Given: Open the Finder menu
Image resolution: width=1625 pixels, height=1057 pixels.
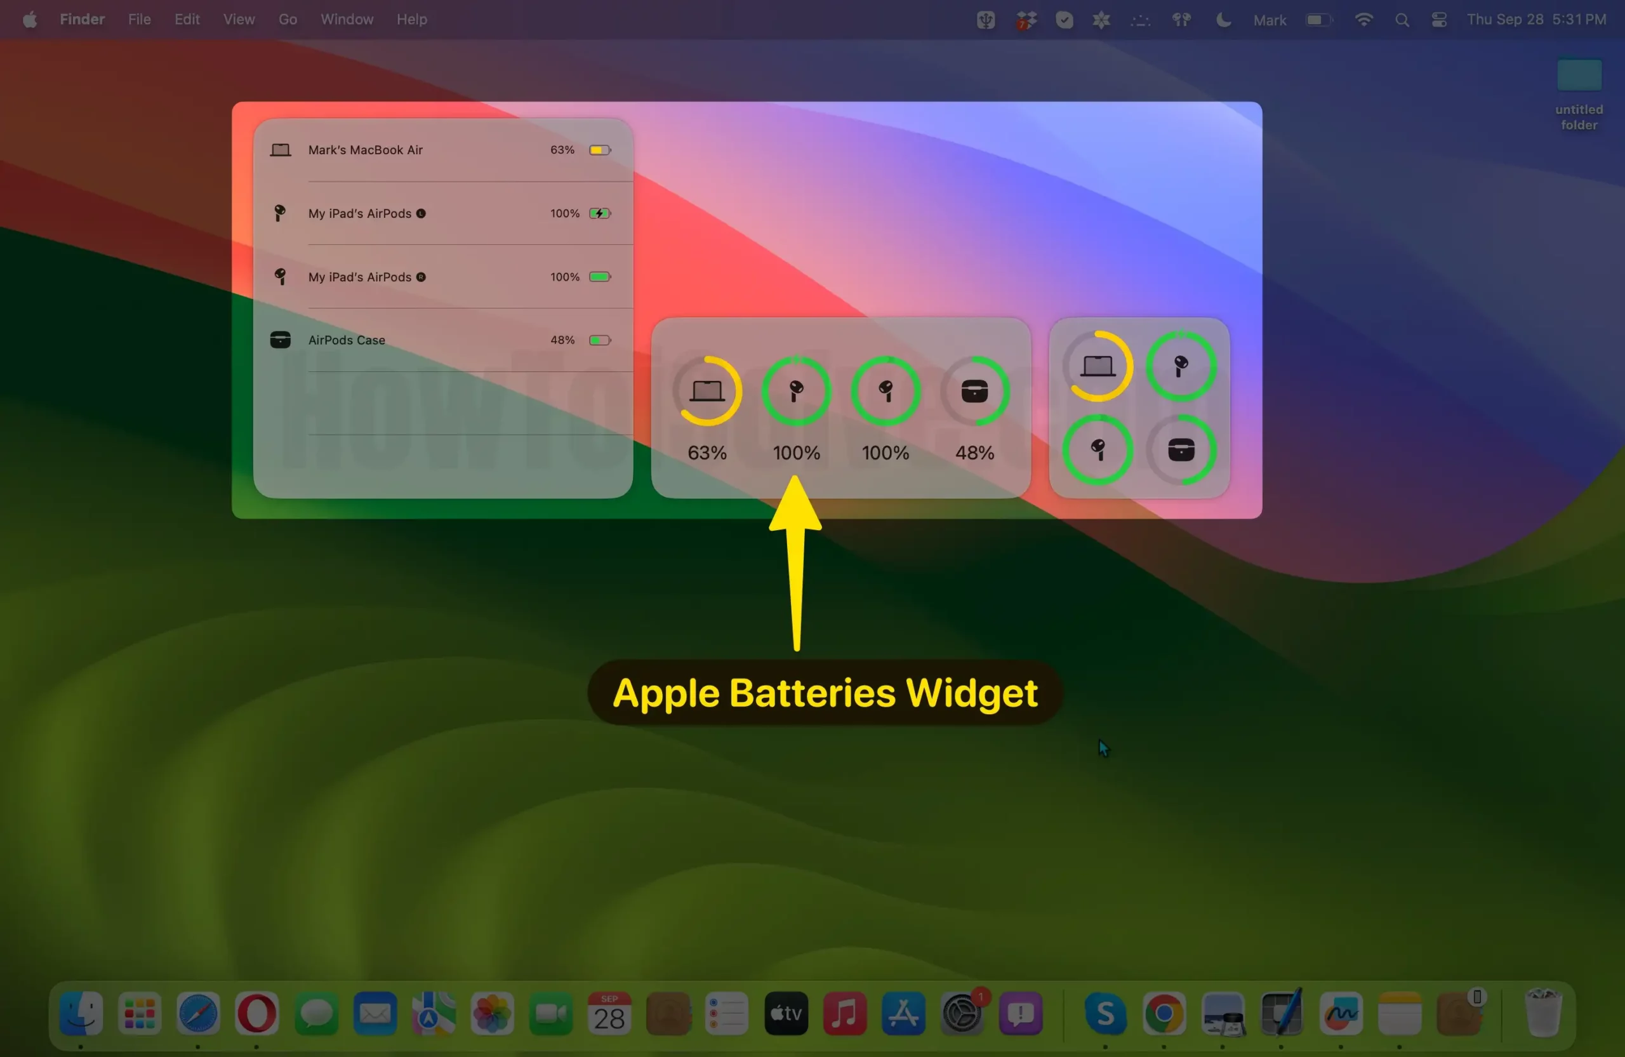Looking at the screenshot, I should [82, 20].
